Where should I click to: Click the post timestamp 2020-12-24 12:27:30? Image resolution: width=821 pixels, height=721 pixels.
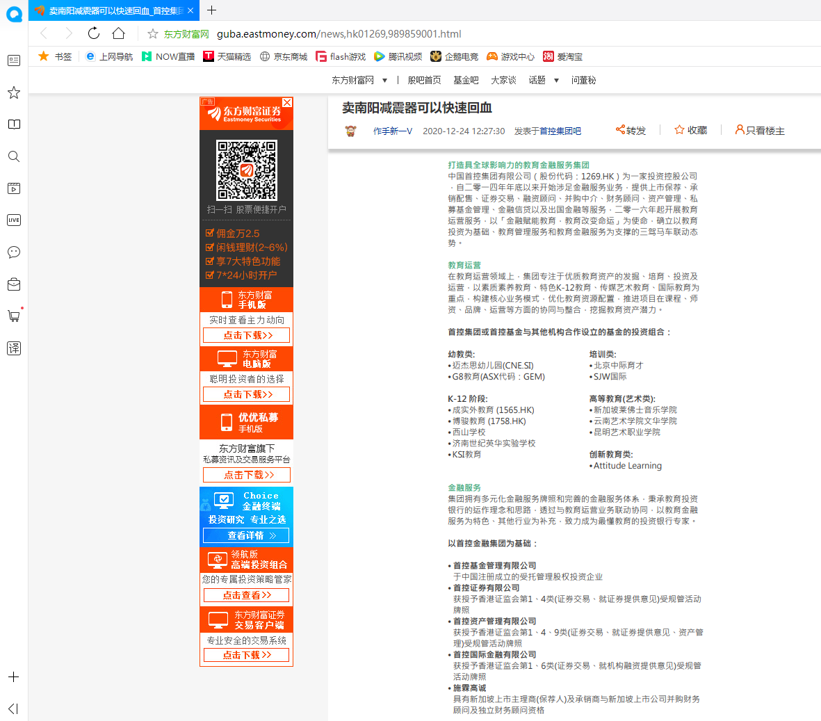coord(464,131)
